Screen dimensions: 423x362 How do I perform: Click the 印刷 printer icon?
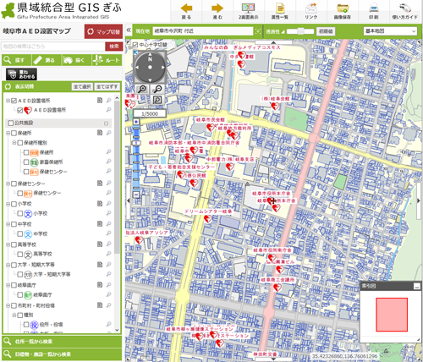374,8
